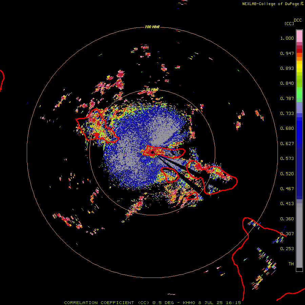Click the [CC] units label
Viewport: 305px width, 305px height.
point(289,23)
